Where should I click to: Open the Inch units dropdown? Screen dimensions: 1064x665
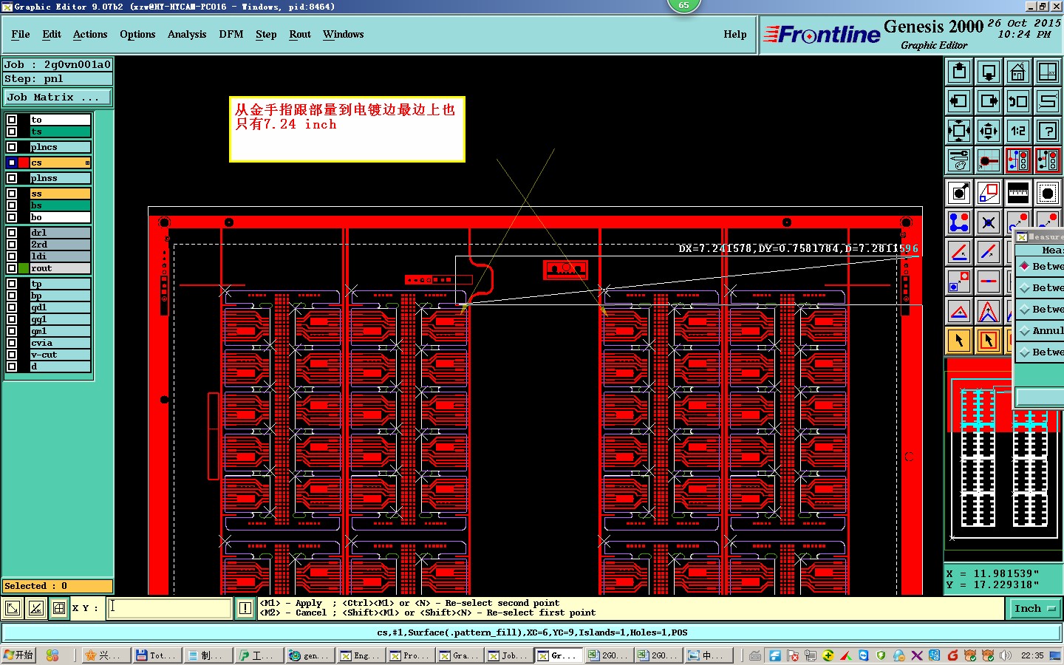[1034, 609]
